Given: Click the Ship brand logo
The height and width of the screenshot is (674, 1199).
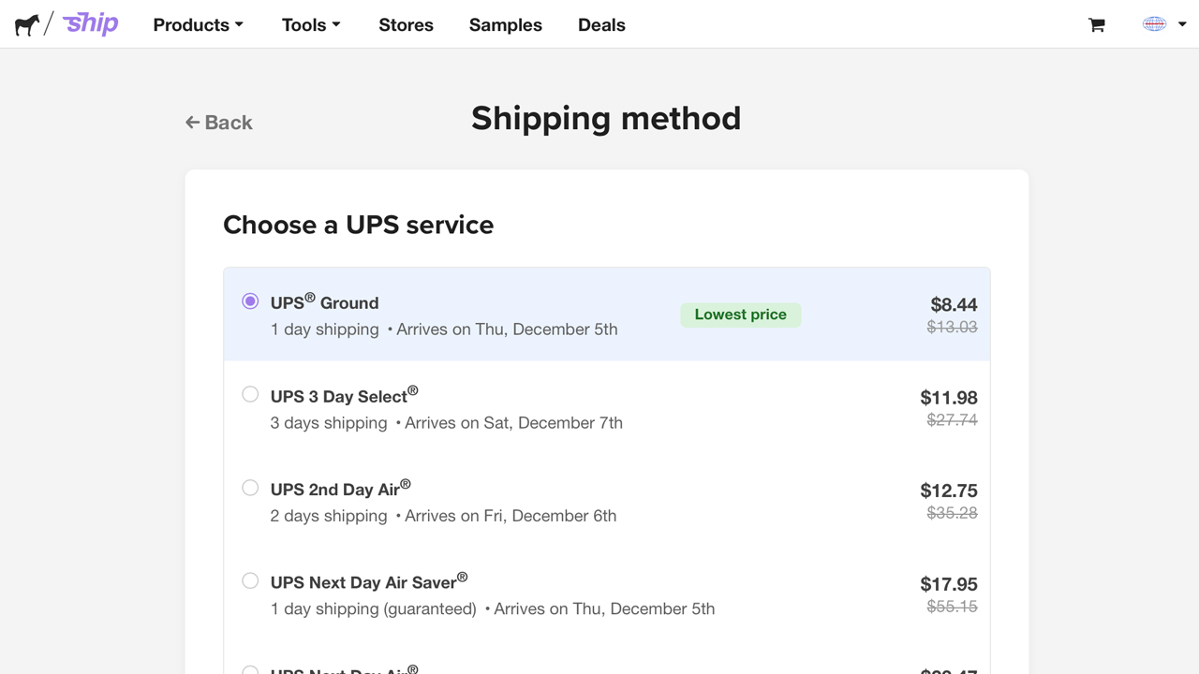Looking at the screenshot, I should 91,23.
